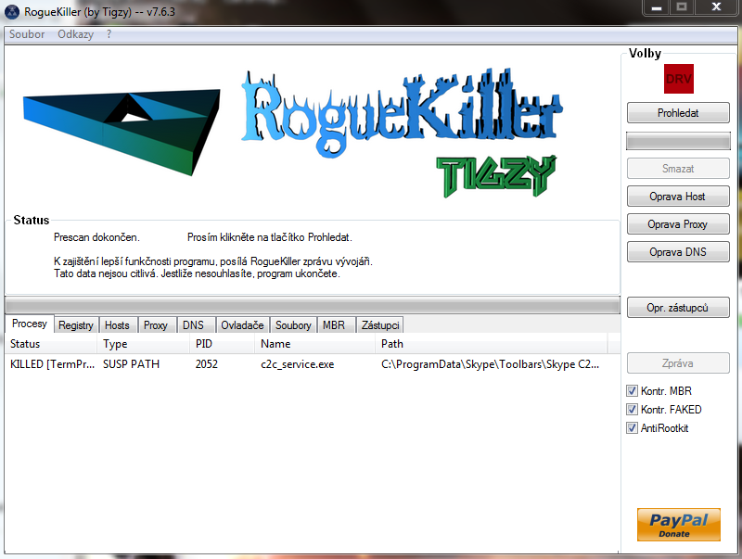
Task: Click the Opr. zástupců button
Action: pos(678,308)
